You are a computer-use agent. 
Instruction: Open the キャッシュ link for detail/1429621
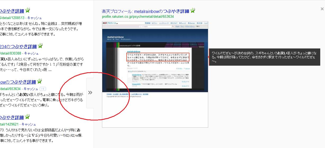[29, 124]
